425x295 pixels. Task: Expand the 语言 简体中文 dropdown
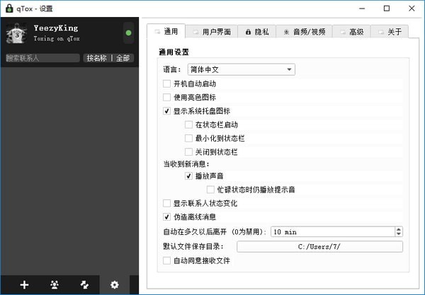(x=242, y=69)
